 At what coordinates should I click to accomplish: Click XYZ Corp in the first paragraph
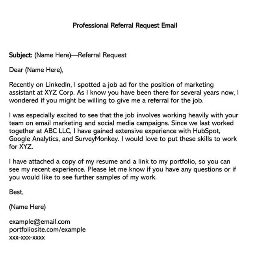[59, 93]
